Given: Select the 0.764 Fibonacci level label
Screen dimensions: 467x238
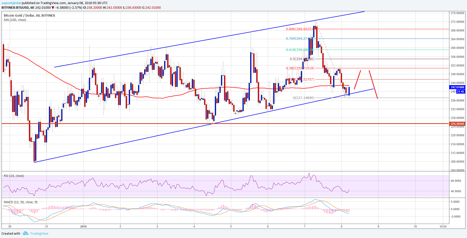Looking at the screenshot, I should pyautogui.click(x=300, y=39).
